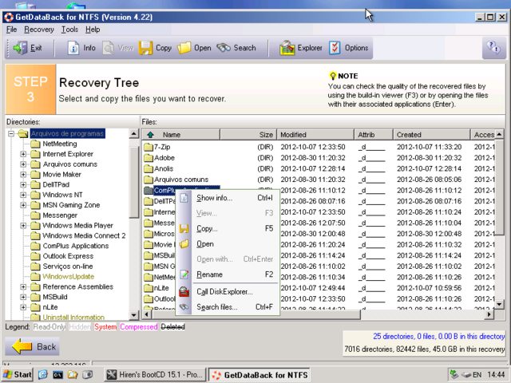
Task: Collapse the Arquivos de programas tree node
Action: point(11,133)
